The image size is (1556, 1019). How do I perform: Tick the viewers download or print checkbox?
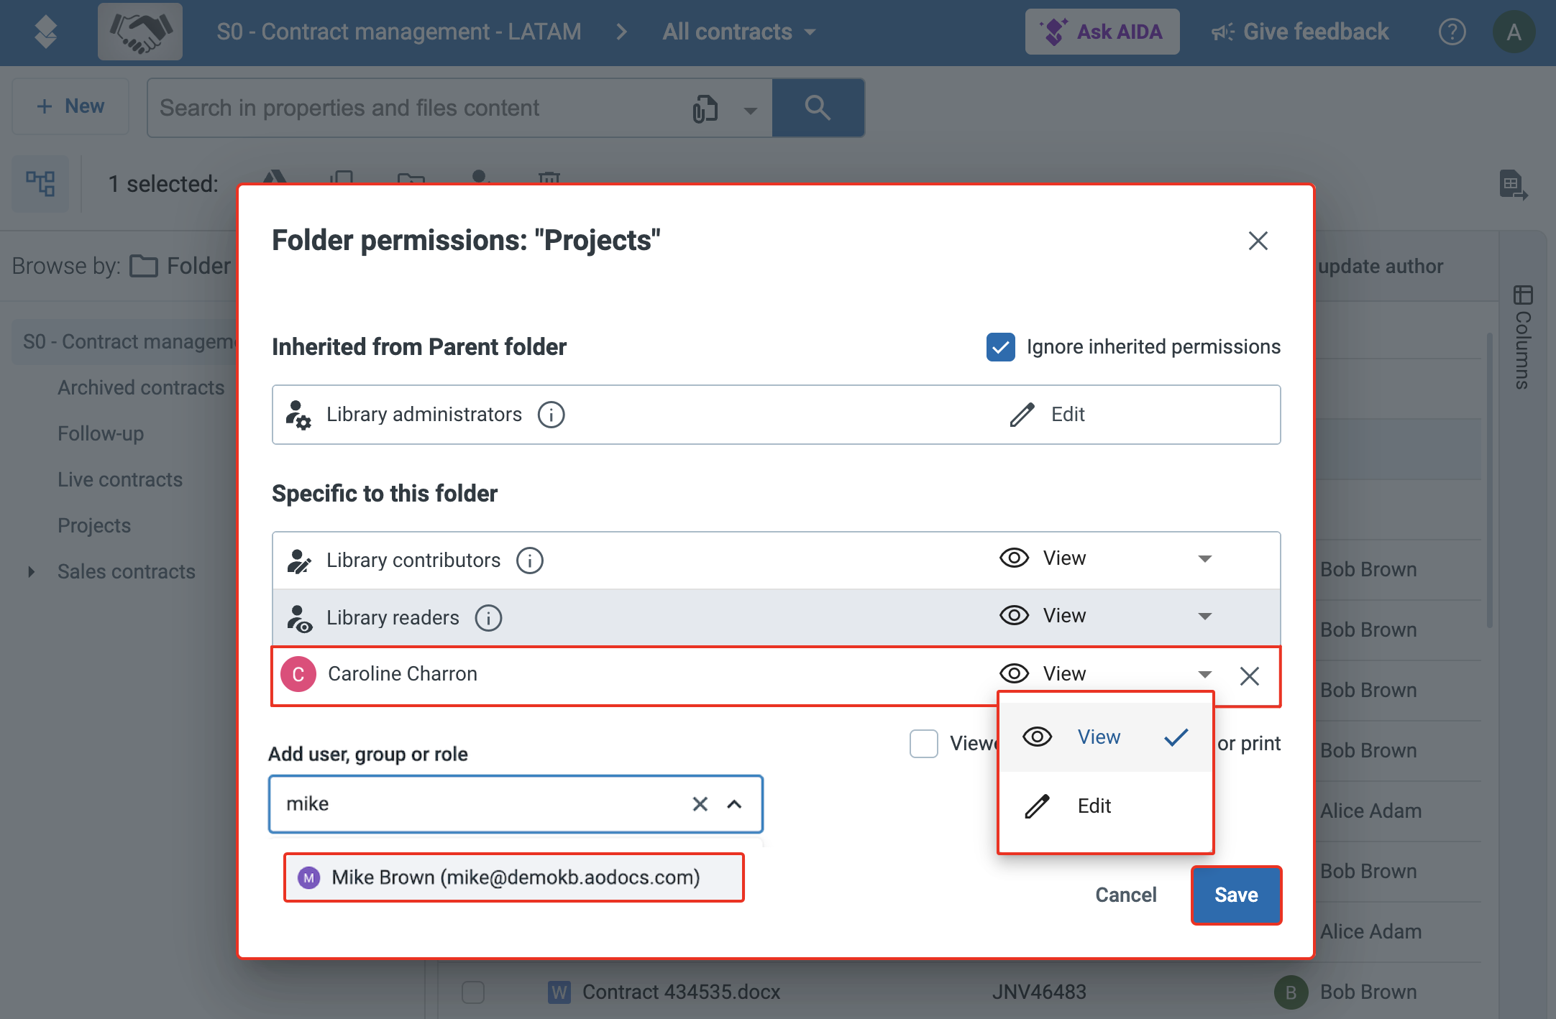[924, 744]
